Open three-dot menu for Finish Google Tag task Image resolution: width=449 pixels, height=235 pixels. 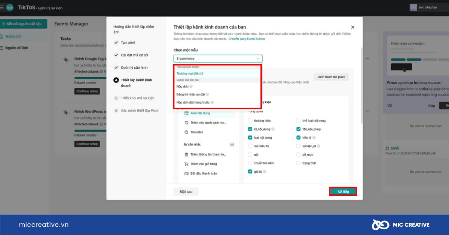pos(368,59)
